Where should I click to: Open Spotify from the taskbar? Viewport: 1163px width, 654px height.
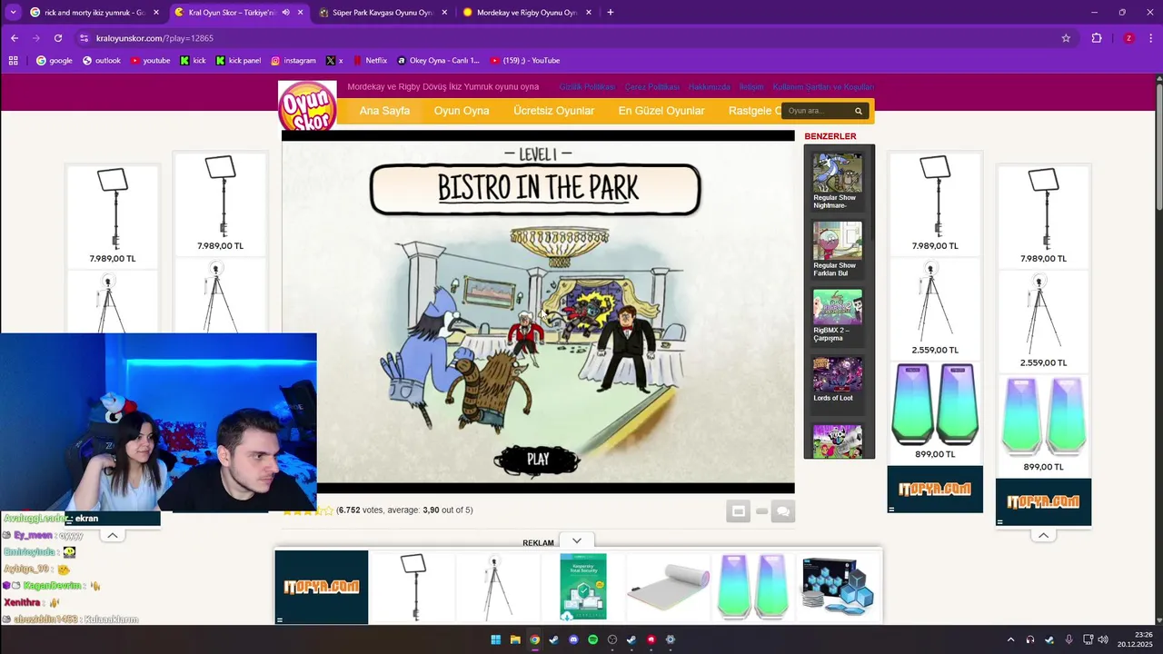click(592, 639)
